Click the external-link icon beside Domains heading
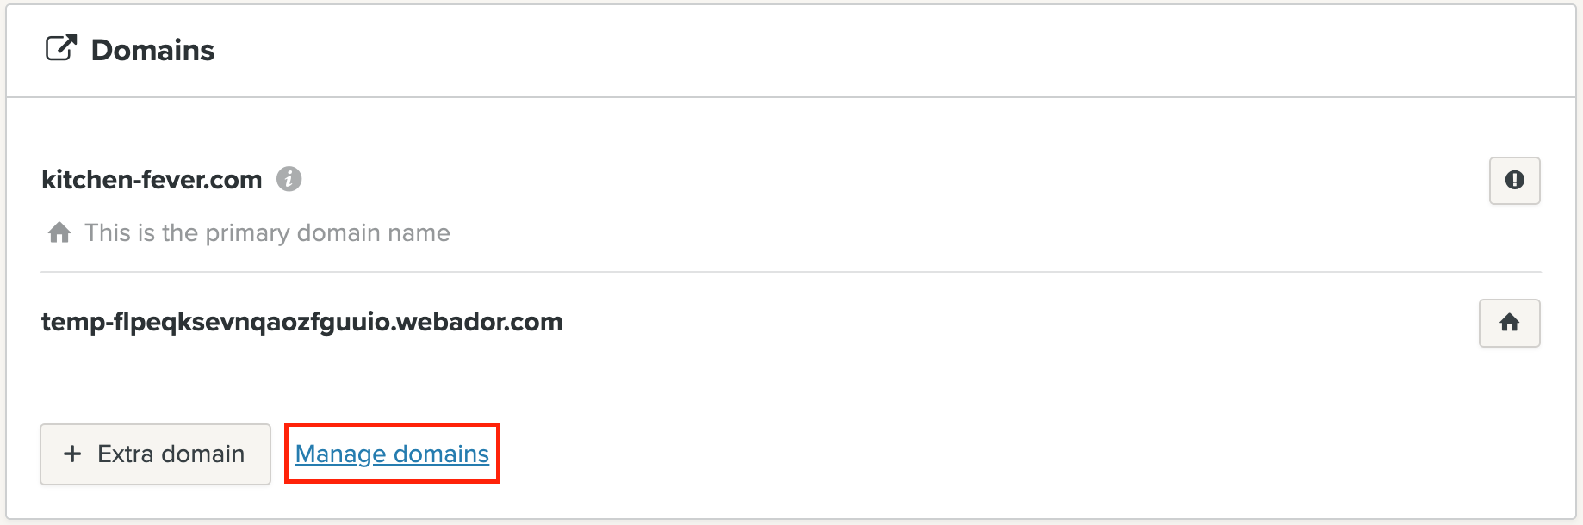The width and height of the screenshot is (1583, 525). click(60, 49)
